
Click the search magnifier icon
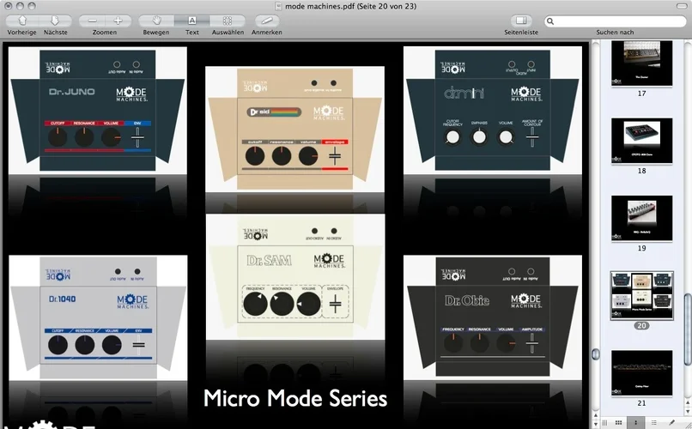[x=549, y=21]
